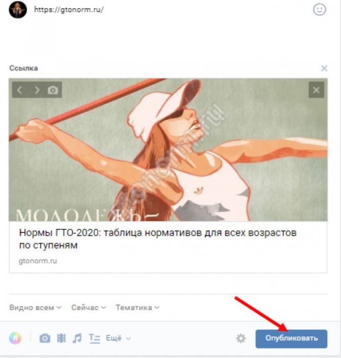The width and height of the screenshot is (341, 358).
Task: Open the article editor text icon
Action: [x=94, y=338]
